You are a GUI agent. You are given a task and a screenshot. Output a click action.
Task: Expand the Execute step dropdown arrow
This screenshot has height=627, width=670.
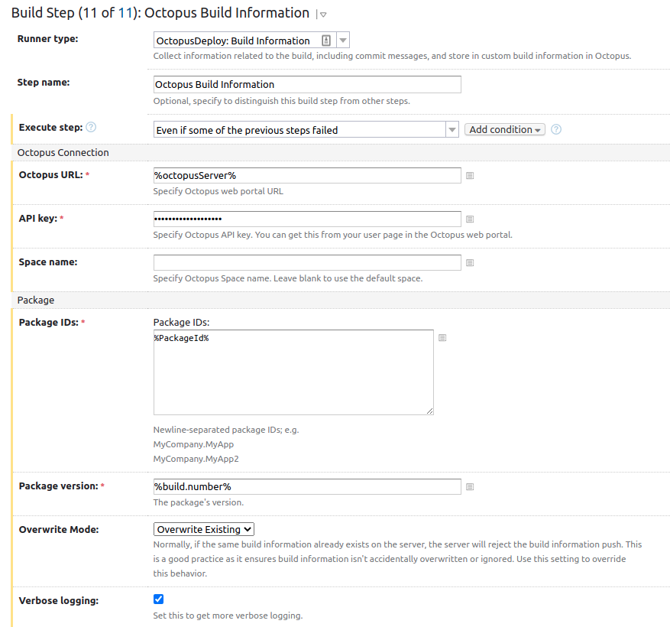click(x=452, y=130)
